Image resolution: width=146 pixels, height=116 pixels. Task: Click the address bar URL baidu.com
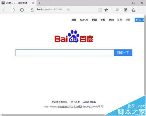tap(53, 10)
